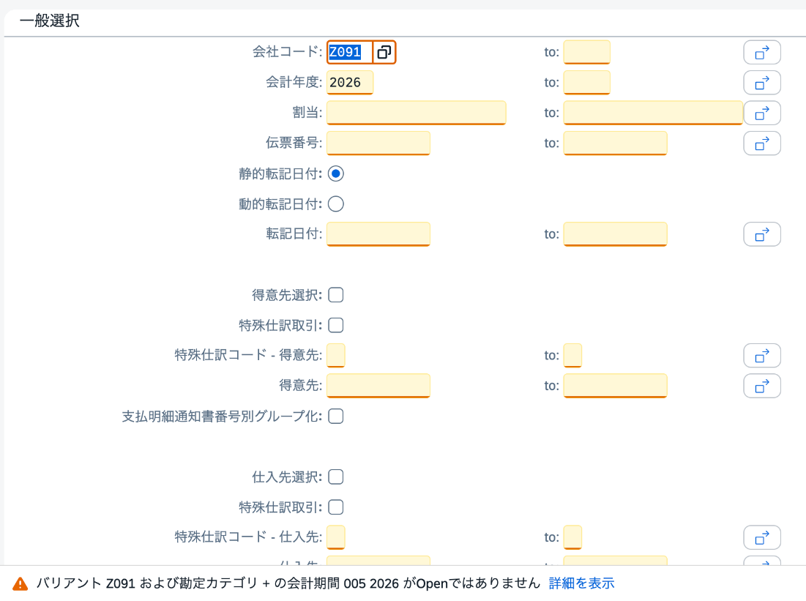Click 会計年度 field showing 2026

349,82
